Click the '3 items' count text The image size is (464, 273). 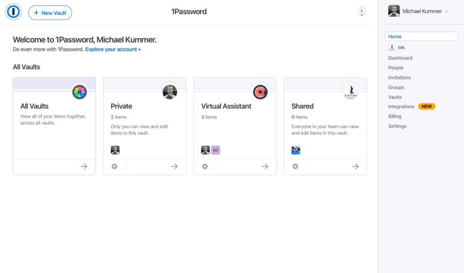(209, 117)
